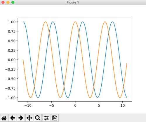Viewport: 146px width, 122px height.
Task: Click the red close window button
Action: point(3,2)
